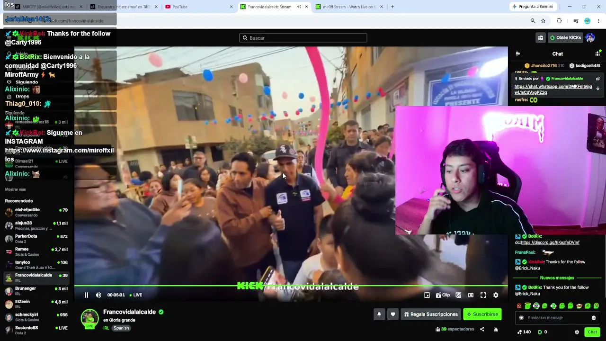Image resolution: width=606 pixels, height=341 pixels.
Task: Switch to the TikTok 'dejate amar' tab
Action: point(123,7)
